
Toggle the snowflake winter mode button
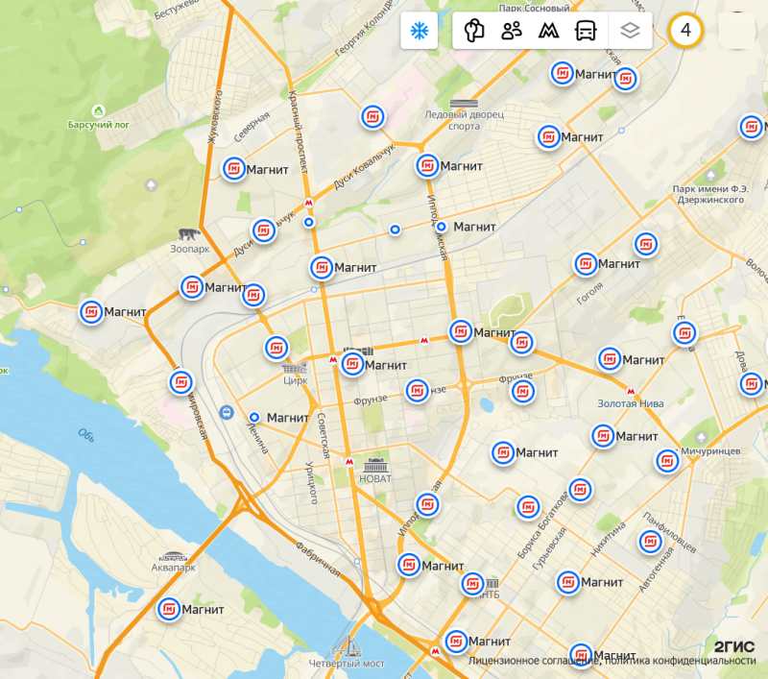tap(420, 31)
